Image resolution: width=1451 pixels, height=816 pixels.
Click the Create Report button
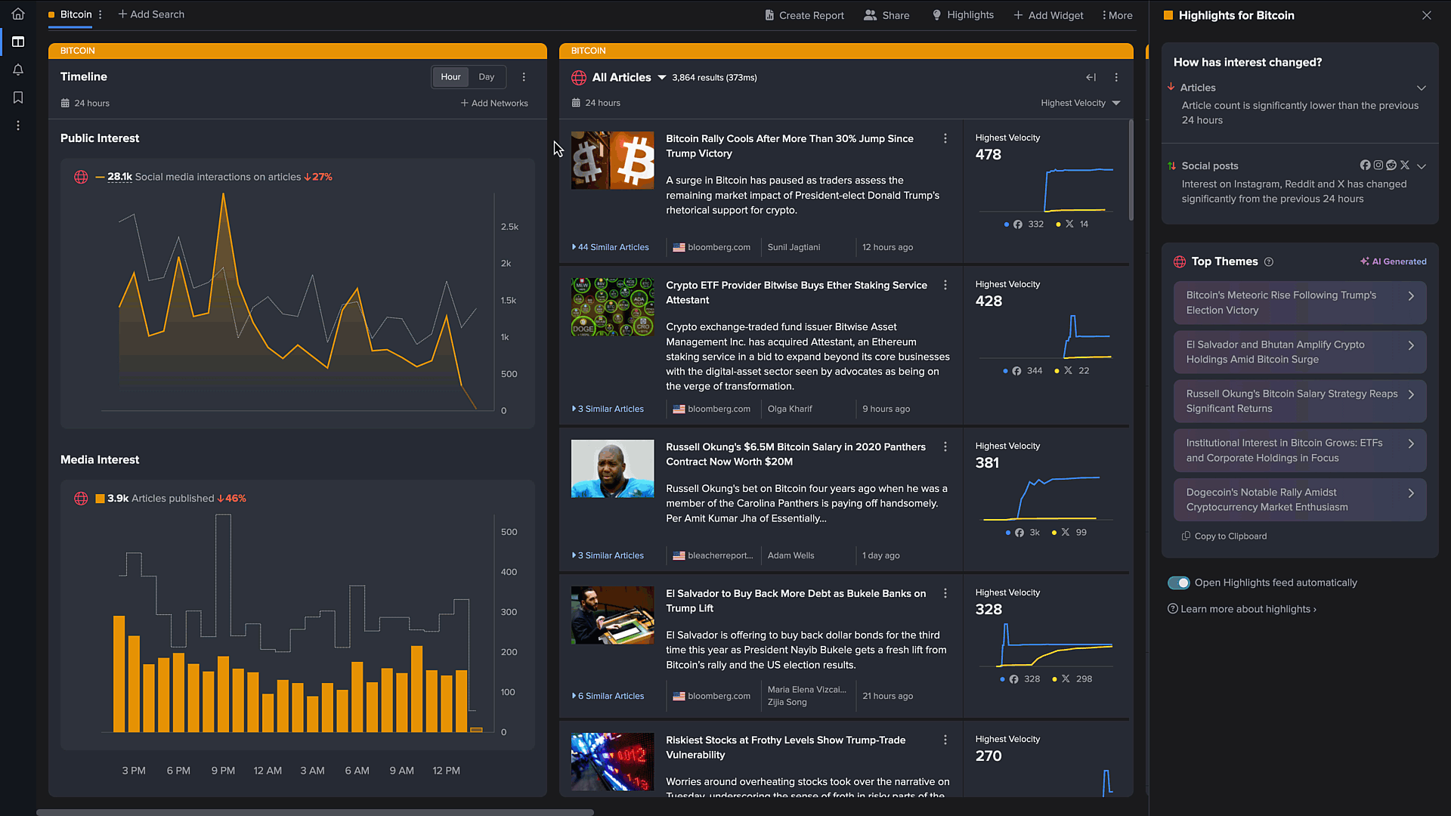[804, 15]
